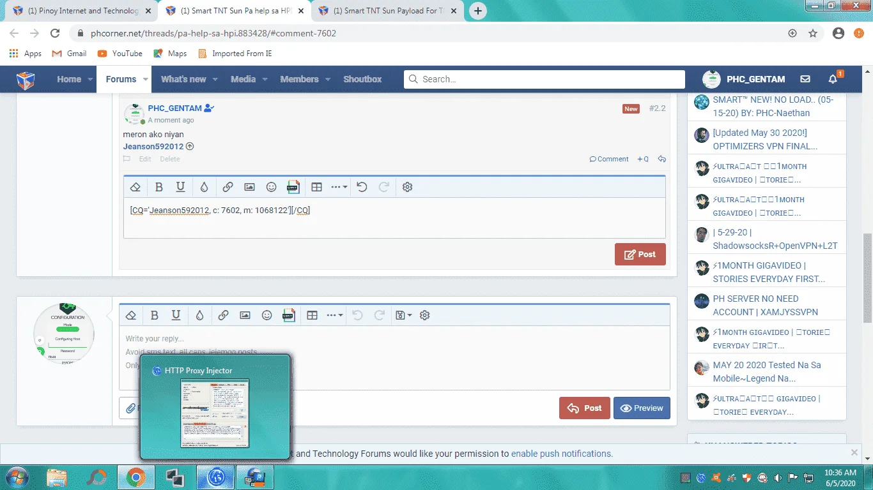
Task: Switch to Pinoy Internet and Technology tab
Action: click(81, 11)
